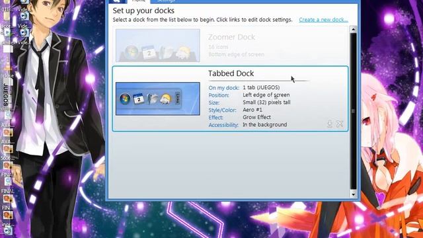Click the 'In the background' value

[264, 125]
